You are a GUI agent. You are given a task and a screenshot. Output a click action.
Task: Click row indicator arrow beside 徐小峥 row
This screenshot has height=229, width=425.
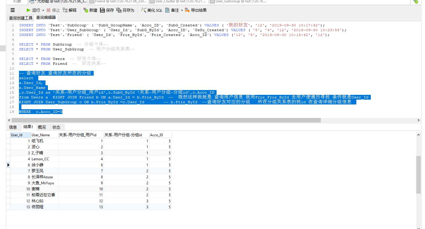click(x=8, y=165)
